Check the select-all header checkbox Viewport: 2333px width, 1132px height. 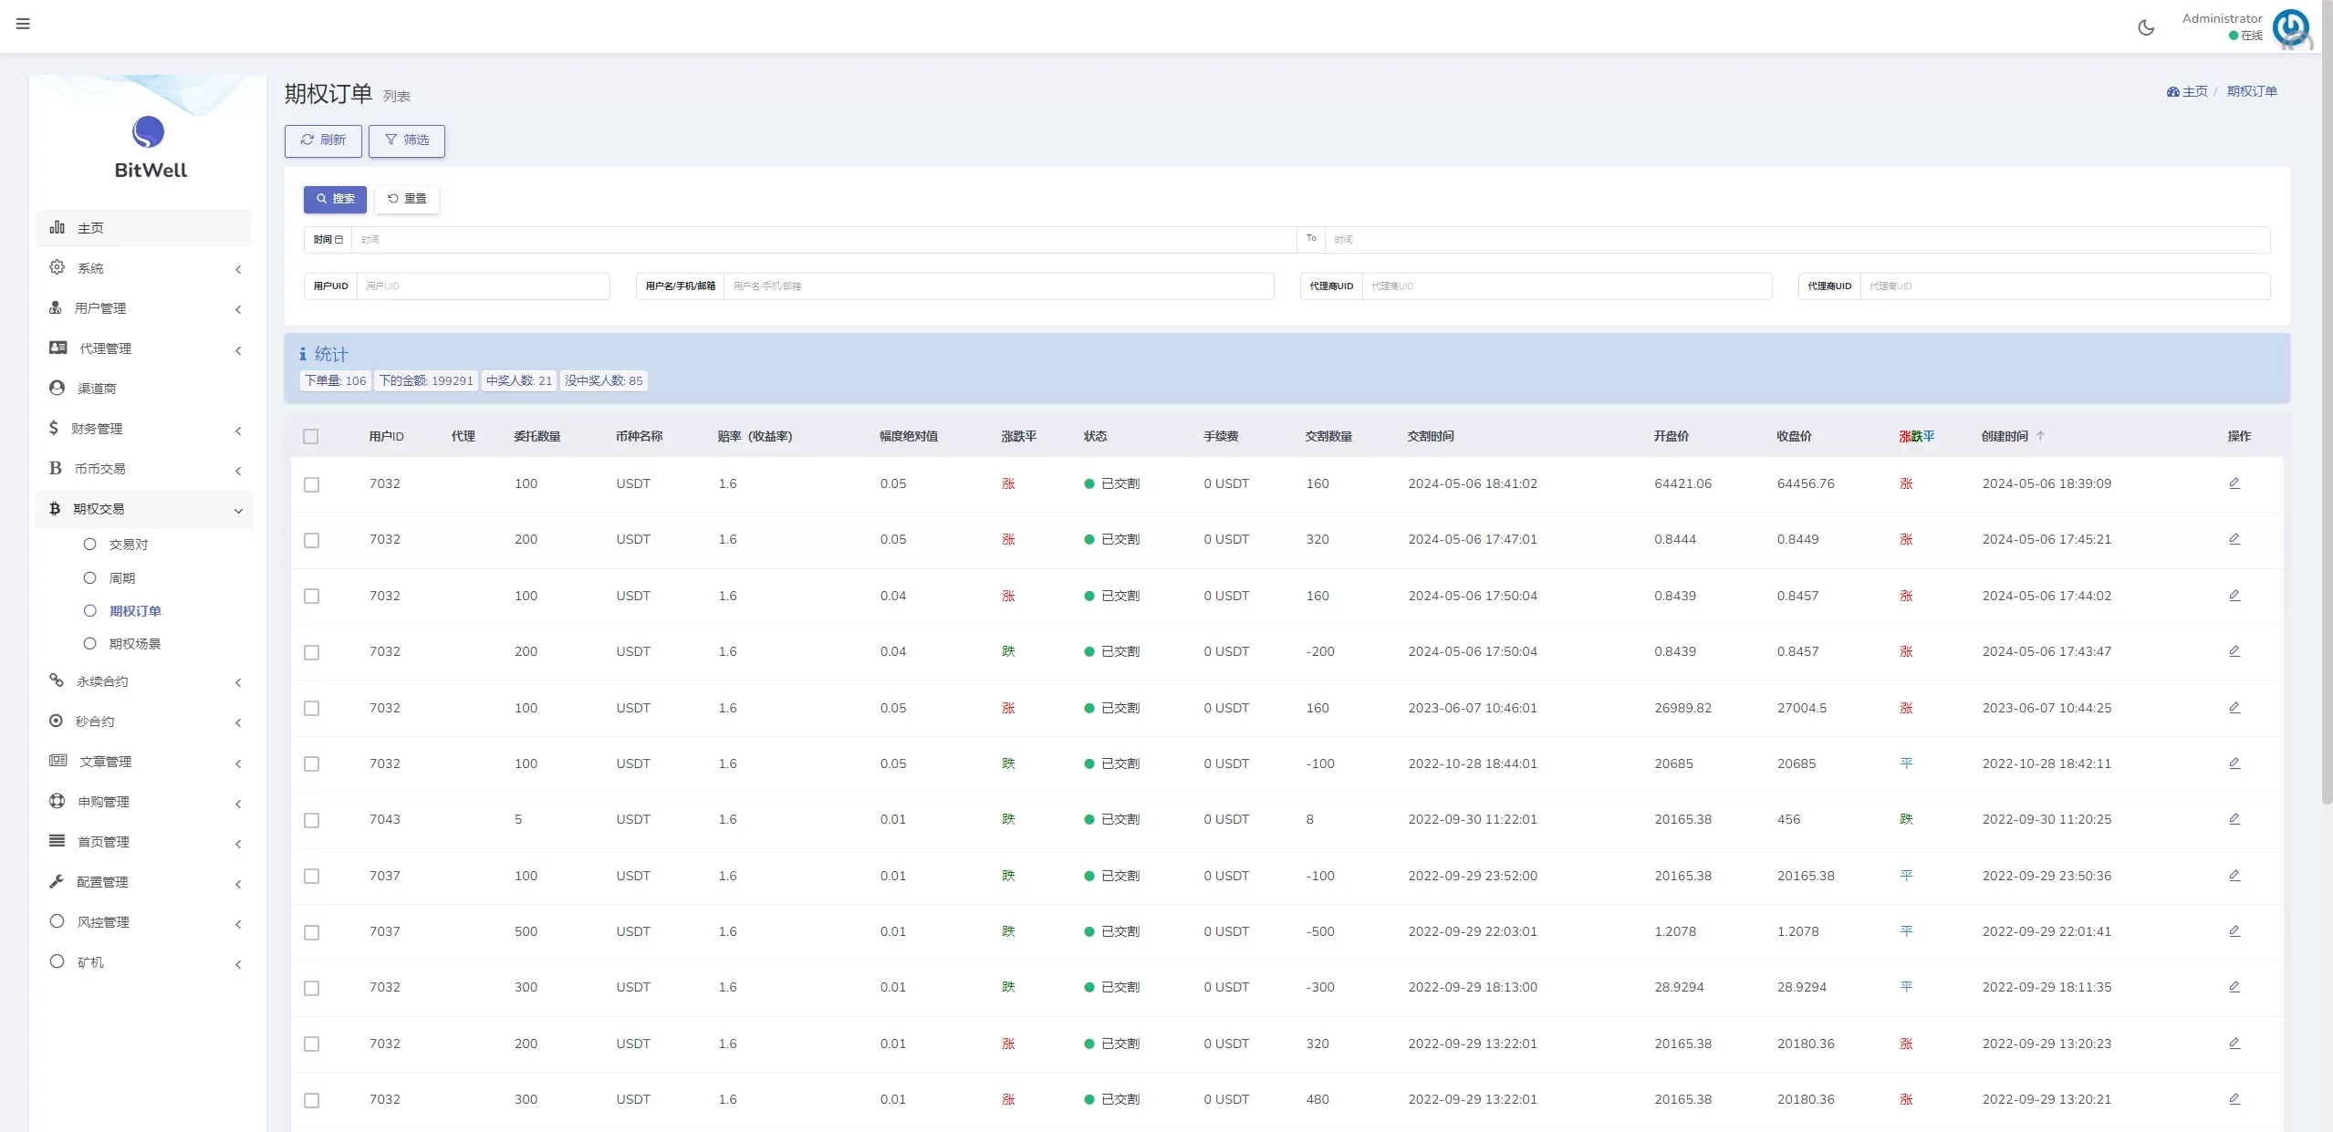pyautogui.click(x=311, y=437)
